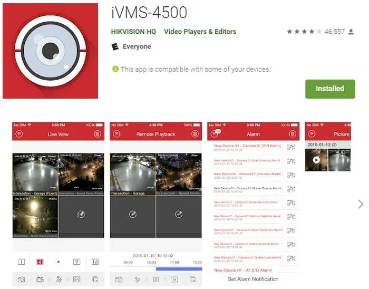Select the Intersection - North Cross live feed
Viewport: 369px width, 289px height.
point(35,217)
